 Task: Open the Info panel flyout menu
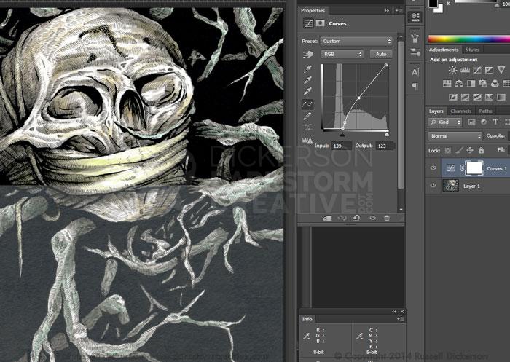(400, 320)
